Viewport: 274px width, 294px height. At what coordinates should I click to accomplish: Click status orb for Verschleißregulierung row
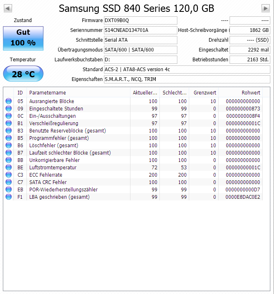[x=9, y=123]
